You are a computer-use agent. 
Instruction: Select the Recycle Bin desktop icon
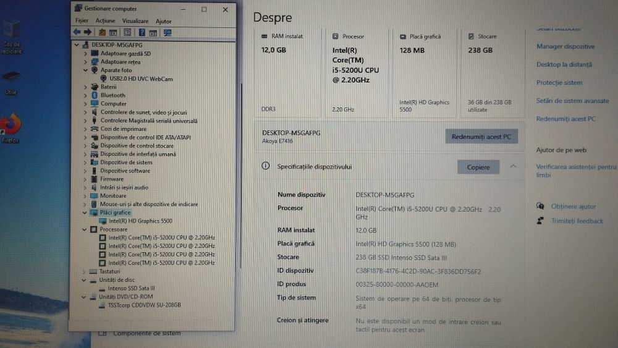click(x=11, y=36)
